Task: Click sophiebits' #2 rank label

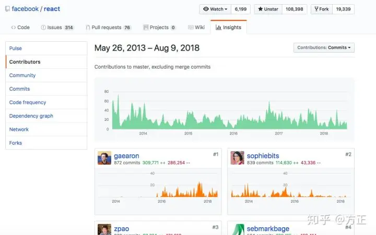Action: click(x=348, y=154)
